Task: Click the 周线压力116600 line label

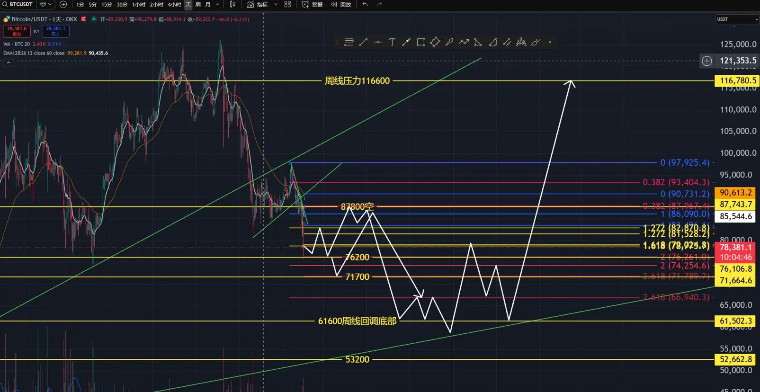Action: point(357,81)
